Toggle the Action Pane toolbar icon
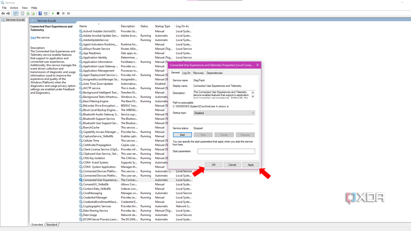This screenshot has height=231, width=411. (46, 13)
